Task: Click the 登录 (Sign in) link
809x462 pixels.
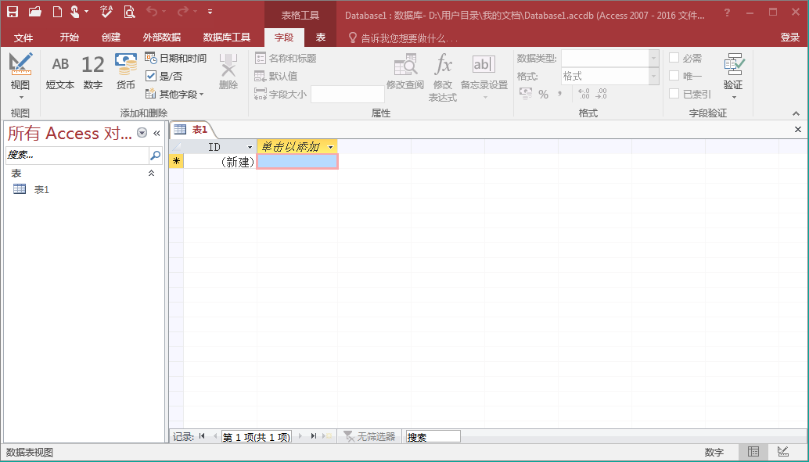Action: coord(789,38)
